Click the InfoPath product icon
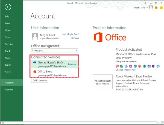 pos(154,66)
